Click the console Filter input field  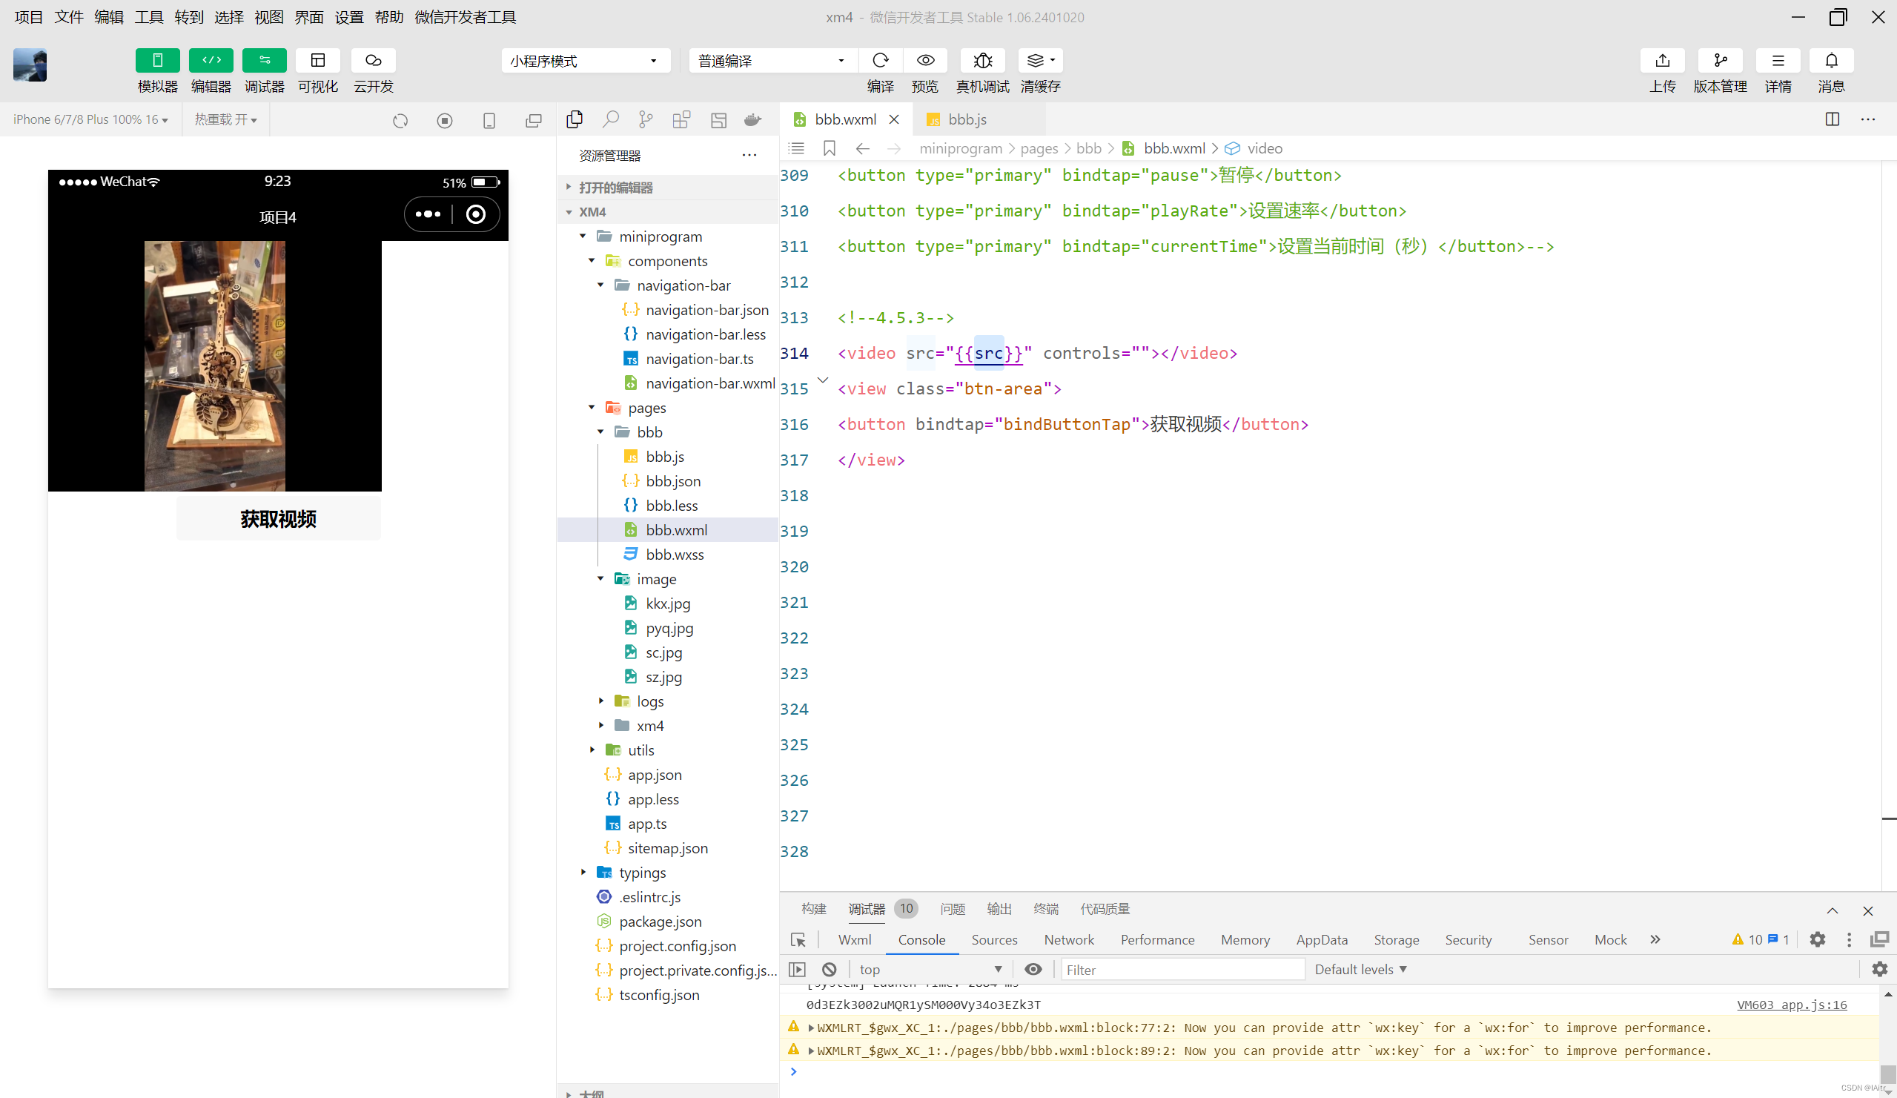click(1182, 969)
